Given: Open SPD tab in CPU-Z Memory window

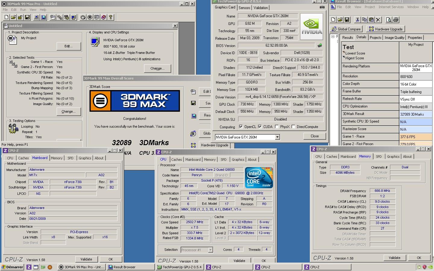Looking at the screenshot, I should click(x=379, y=157).
